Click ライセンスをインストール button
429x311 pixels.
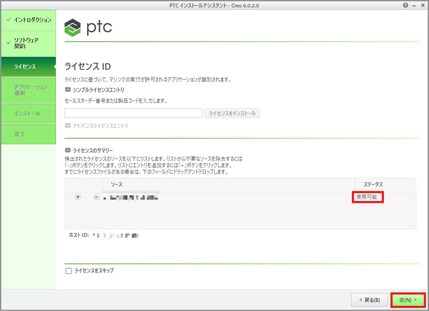pyautogui.click(x=232, y=113)
